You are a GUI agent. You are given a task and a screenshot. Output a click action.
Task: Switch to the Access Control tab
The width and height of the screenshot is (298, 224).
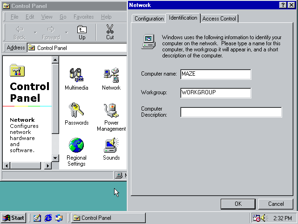[219, 19]
